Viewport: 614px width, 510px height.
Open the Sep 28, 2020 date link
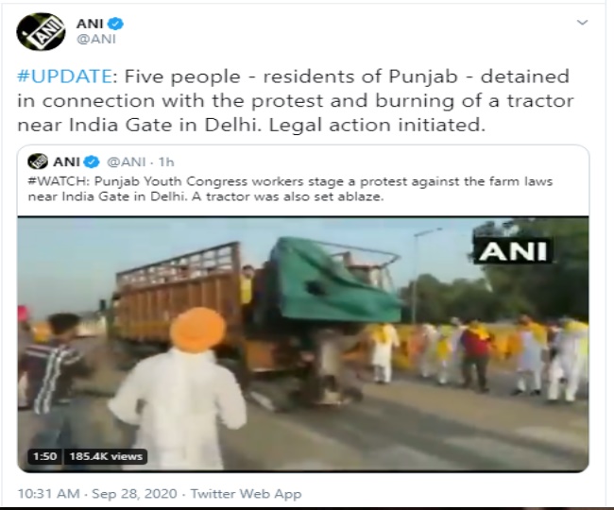(x=134, y=494)
